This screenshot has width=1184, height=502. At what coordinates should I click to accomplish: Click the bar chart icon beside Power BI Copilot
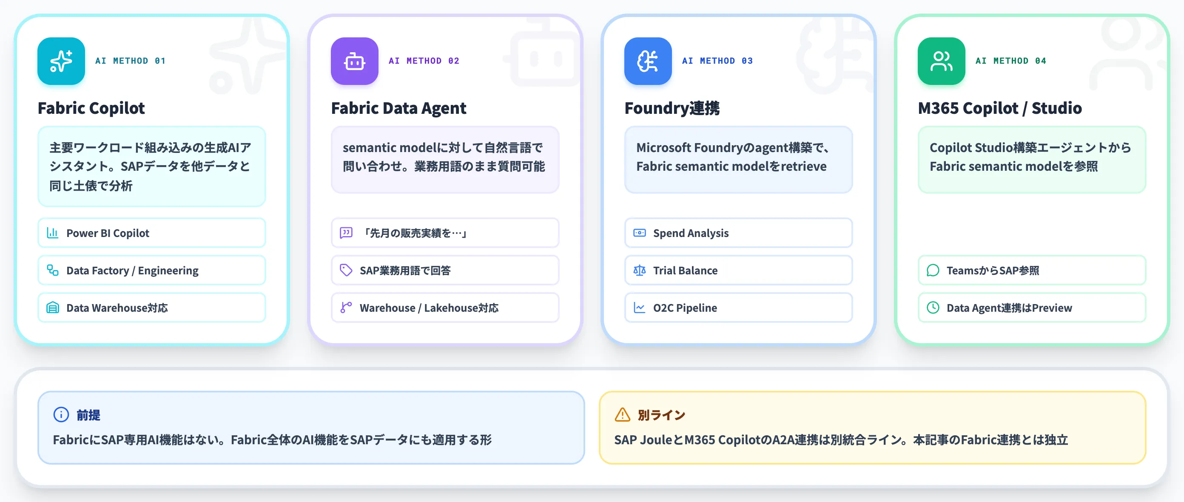(53, 233)
